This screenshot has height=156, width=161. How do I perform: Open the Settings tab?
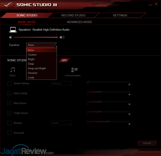point(120,15)
